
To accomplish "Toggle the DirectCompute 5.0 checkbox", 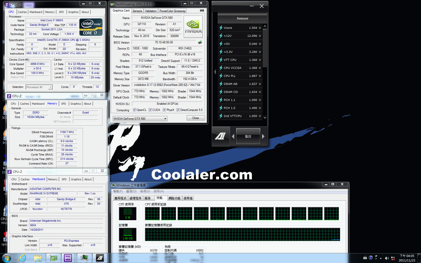I will pos(178,110).
